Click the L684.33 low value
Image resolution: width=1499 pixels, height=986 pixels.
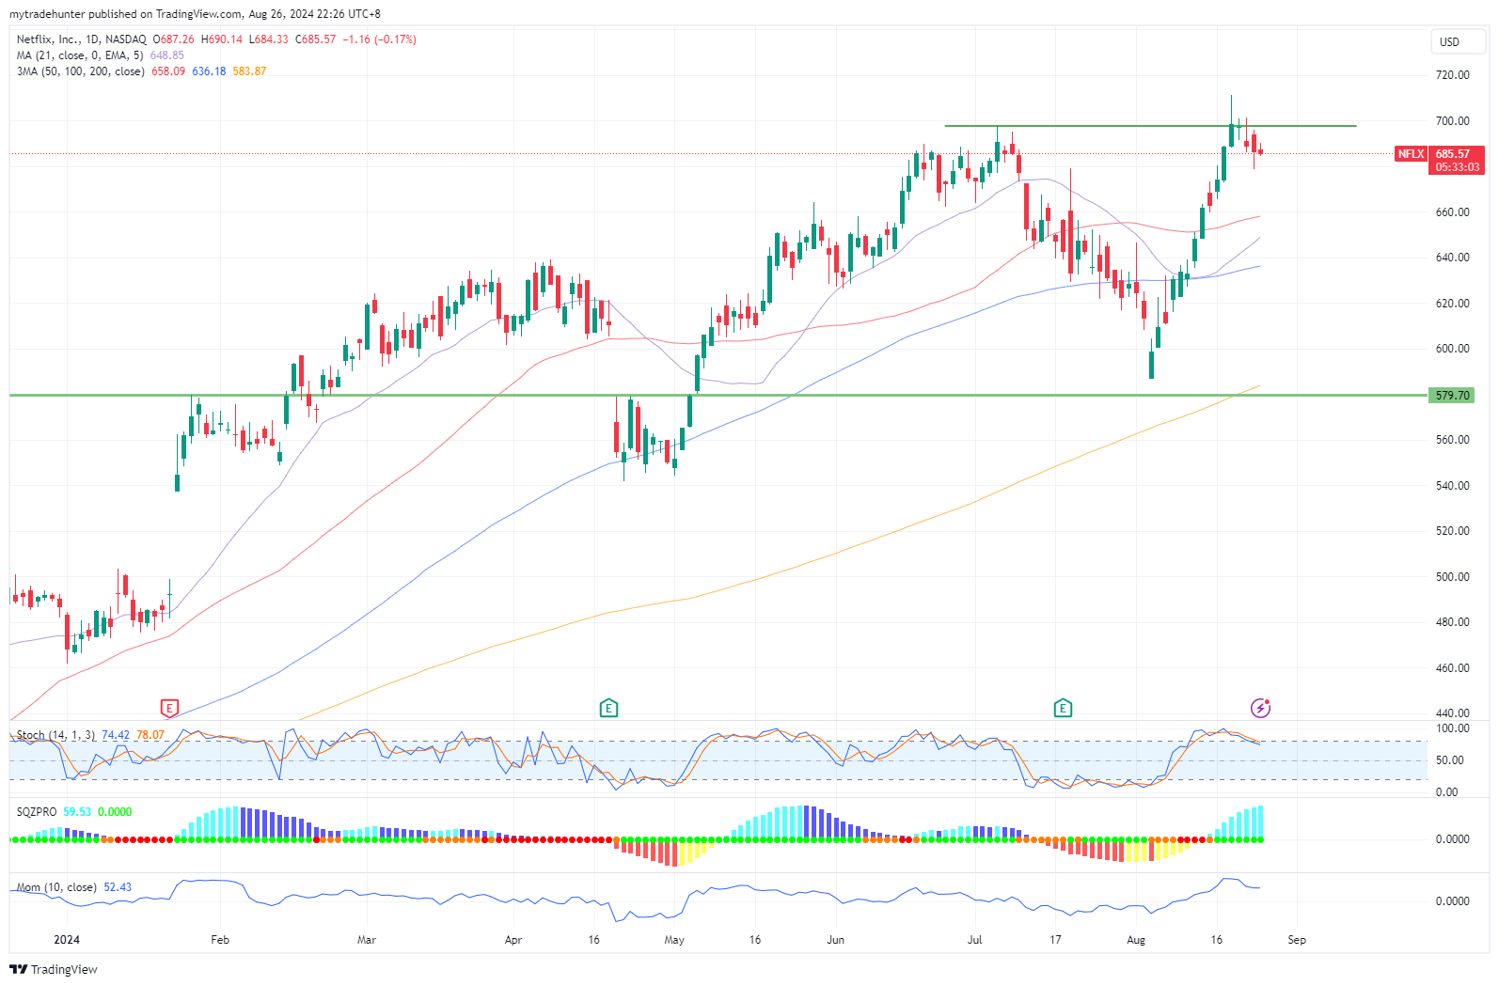pos(269,39)
